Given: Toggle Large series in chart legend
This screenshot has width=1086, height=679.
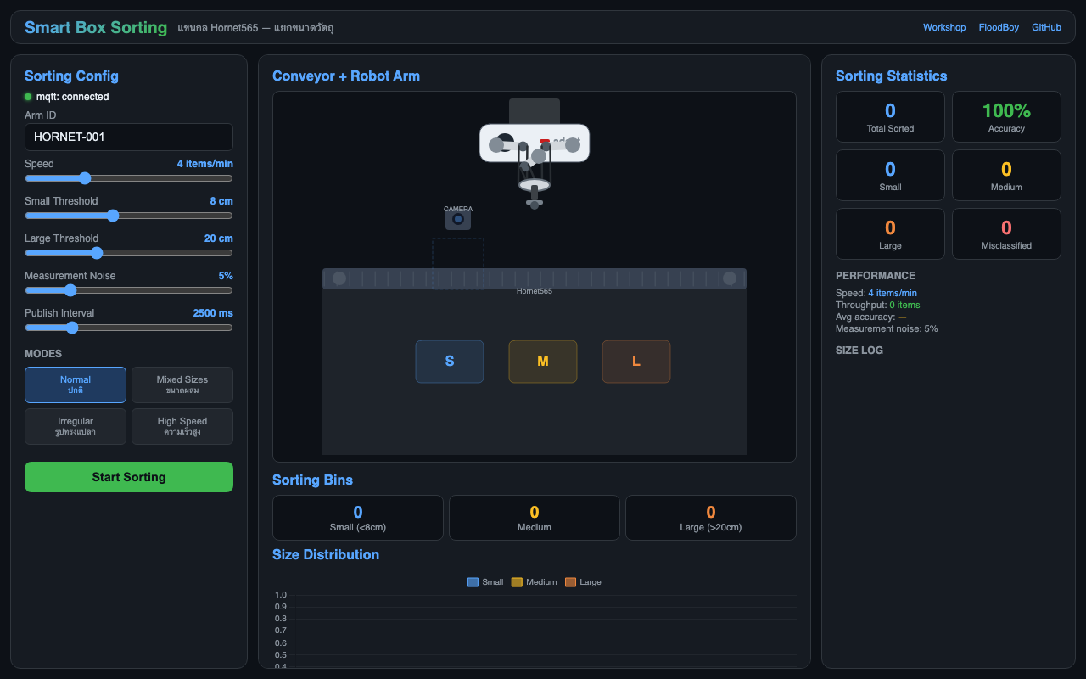Looking at the screenshot, I should [583, 582].
